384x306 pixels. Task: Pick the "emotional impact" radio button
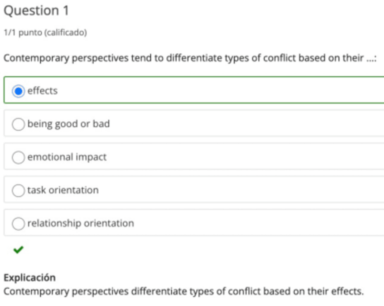click(x=19, y=157)
